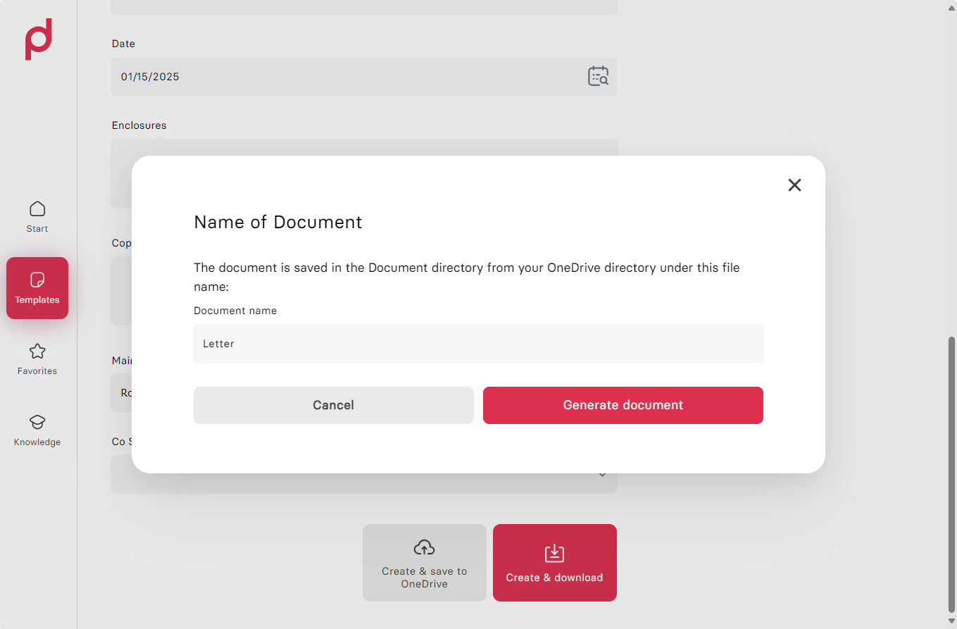This screenshot has height=629, width=957.
Task: Click the "Enclosures" label
Action: (139, 125)
